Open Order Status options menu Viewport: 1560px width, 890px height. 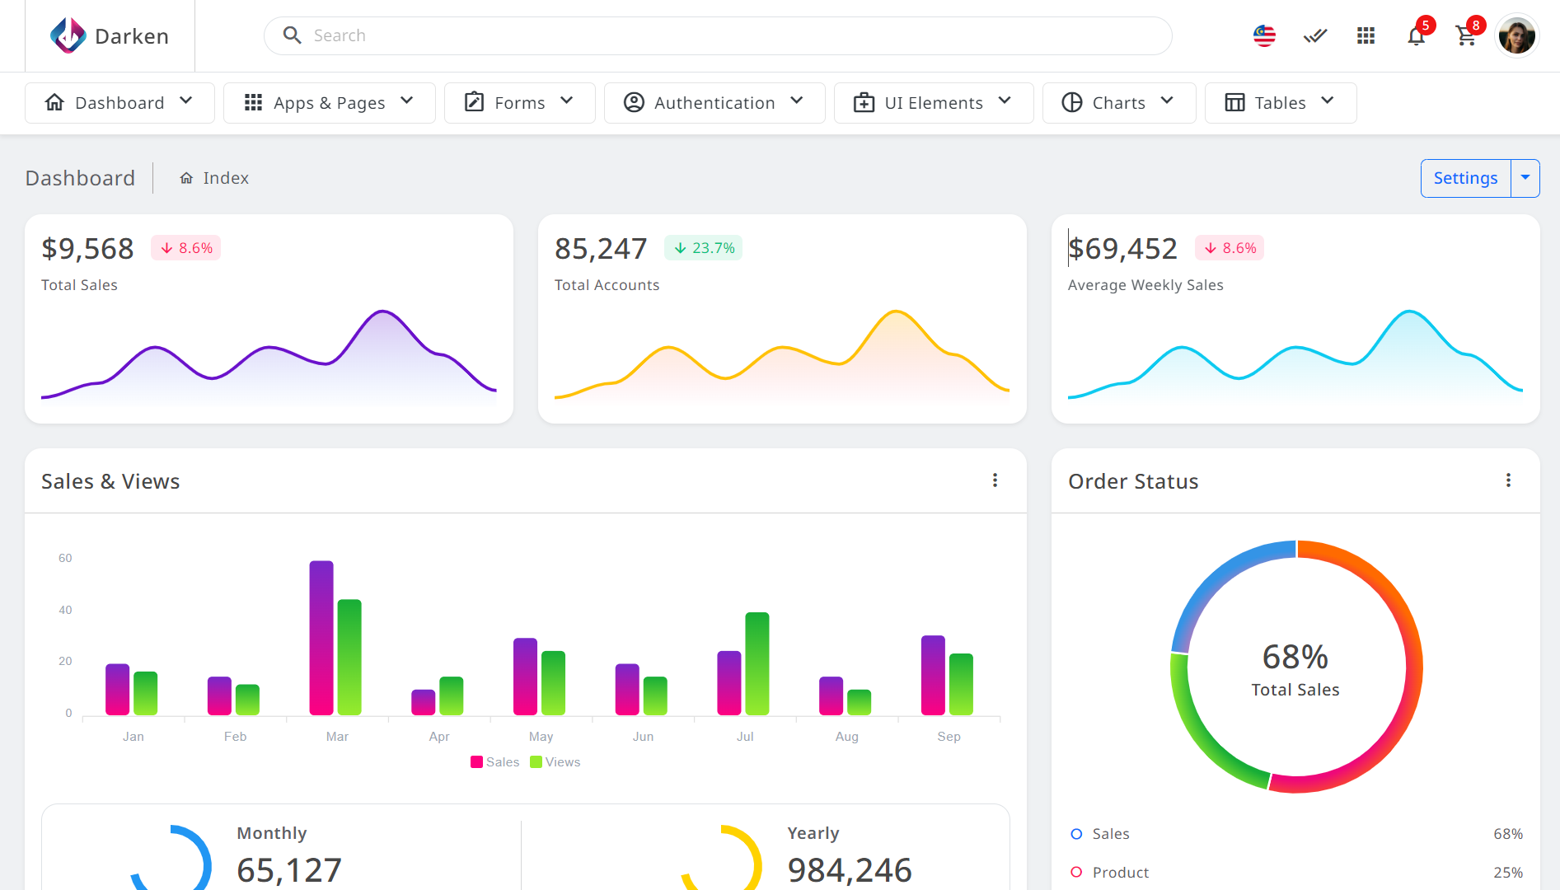pyautogui.click(x=1508, y=480)
